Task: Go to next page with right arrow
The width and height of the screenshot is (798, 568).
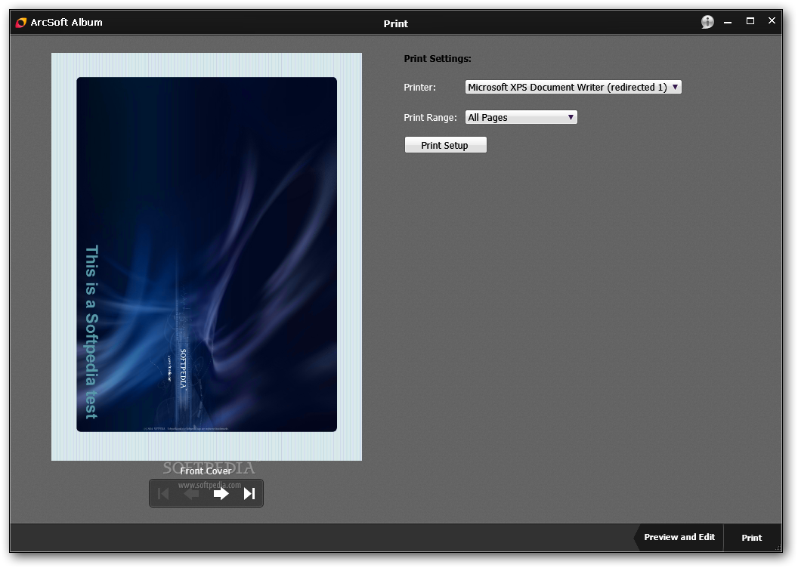Action: [x=221, y=493]
